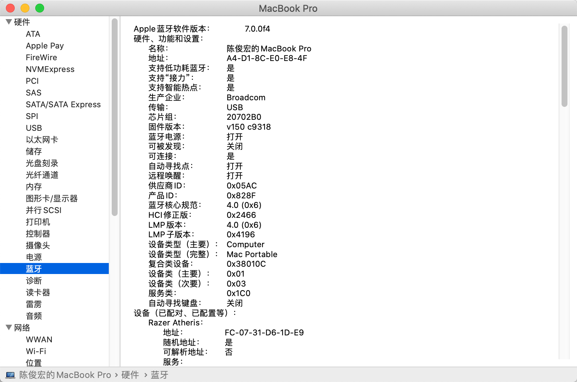Select 读卡器 in the sidebar
This screenshot has width=577, height=382.
38,293
